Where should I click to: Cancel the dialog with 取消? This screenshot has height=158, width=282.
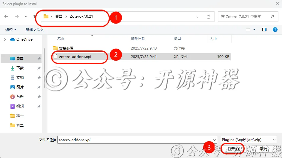coord(264,149)
